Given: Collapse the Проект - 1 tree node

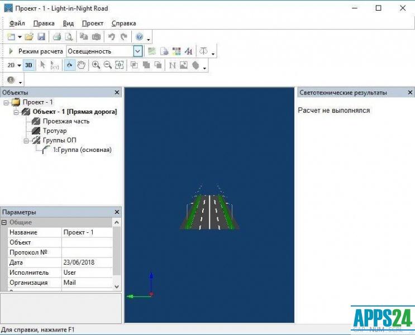Looking at the screenshot, I should (6, 103).
